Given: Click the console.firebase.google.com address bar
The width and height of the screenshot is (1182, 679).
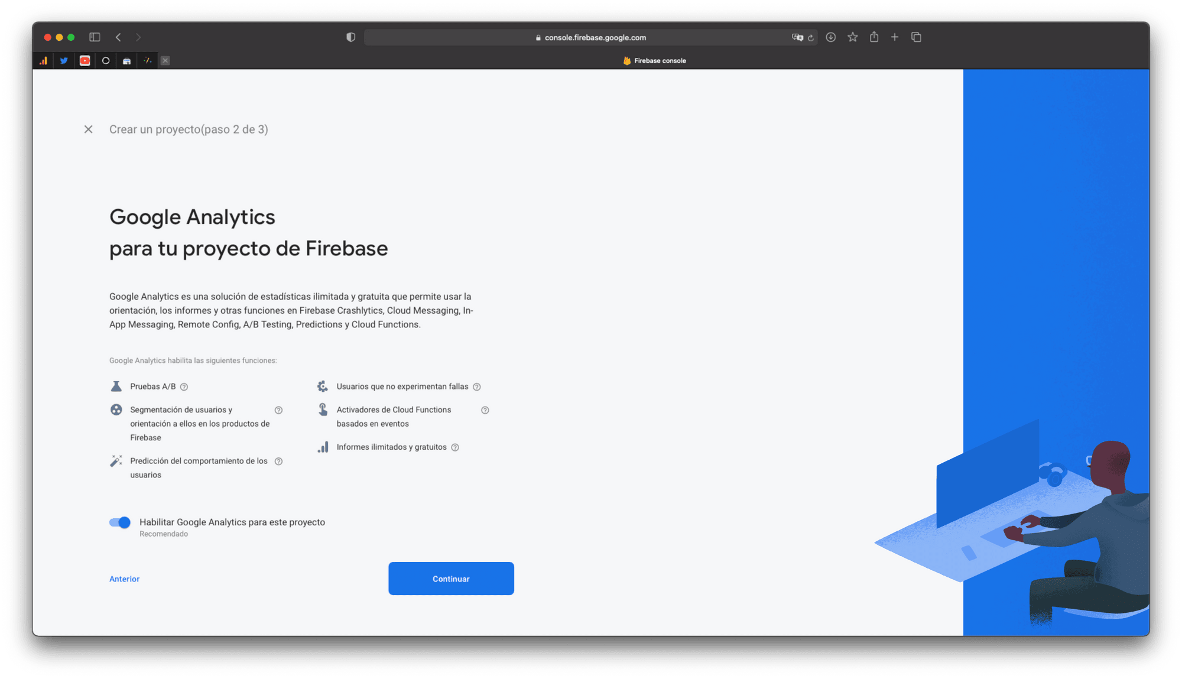Looking at the screenshot, I should click(590, 37).
